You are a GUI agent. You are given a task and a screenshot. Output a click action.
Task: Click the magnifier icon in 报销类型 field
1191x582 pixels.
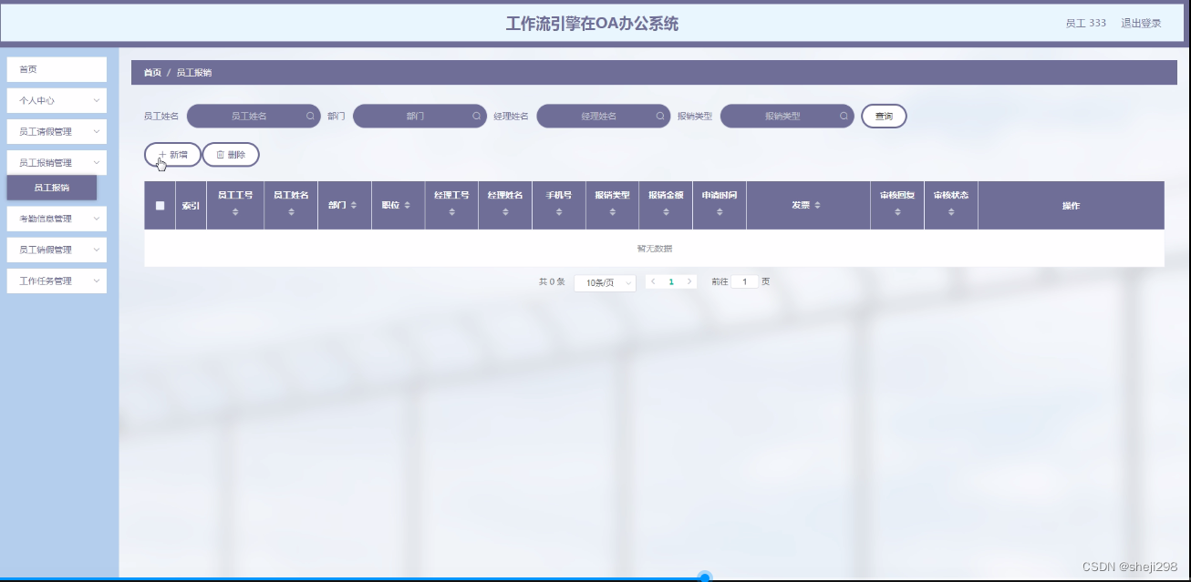tap(844, 116)
